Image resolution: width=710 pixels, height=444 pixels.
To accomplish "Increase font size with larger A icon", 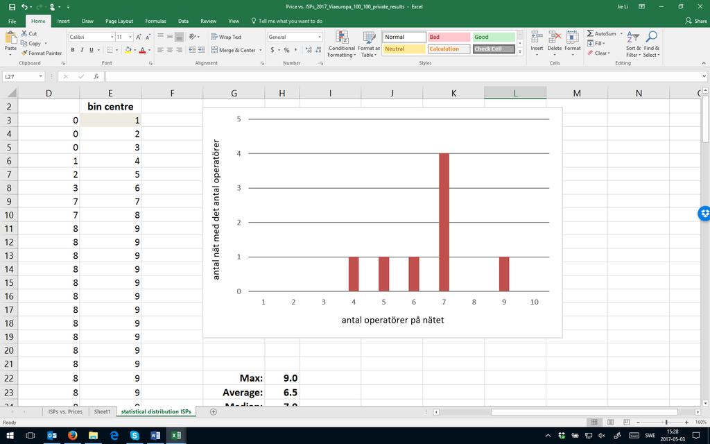I will pyautogui.click(x=139, y=37).
